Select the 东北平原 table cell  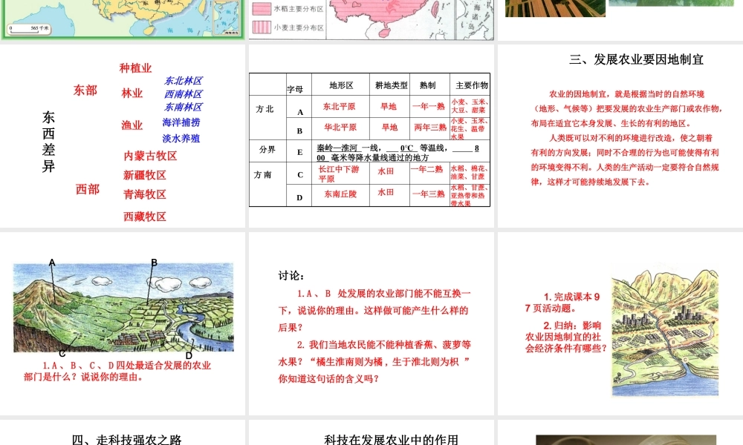point(340,106)
